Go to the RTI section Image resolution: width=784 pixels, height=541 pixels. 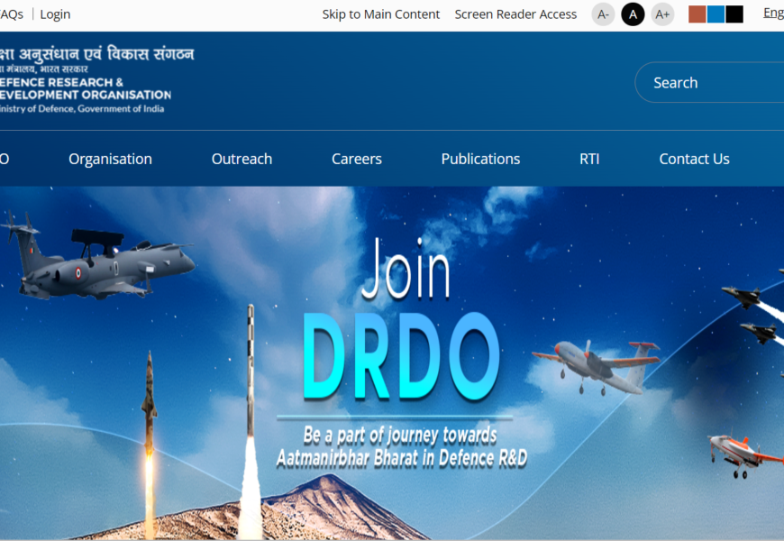(589, 159)
